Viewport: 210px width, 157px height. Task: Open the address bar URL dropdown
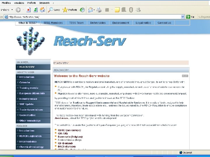(183, 17)
